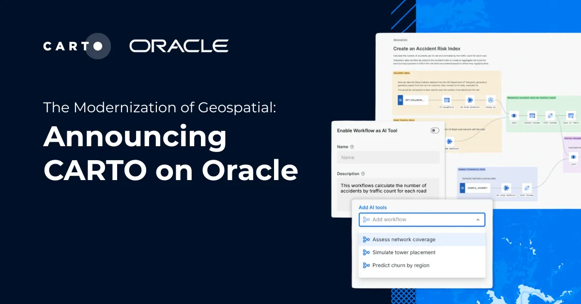Select Assess network coverage option

tap(403, 239)
